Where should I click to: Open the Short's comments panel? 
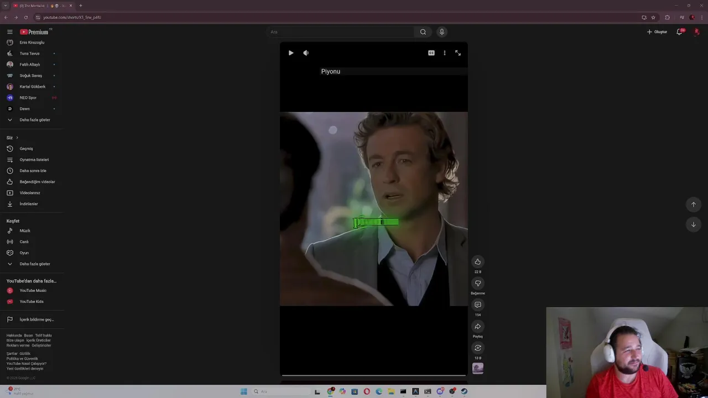pos(478,305)
